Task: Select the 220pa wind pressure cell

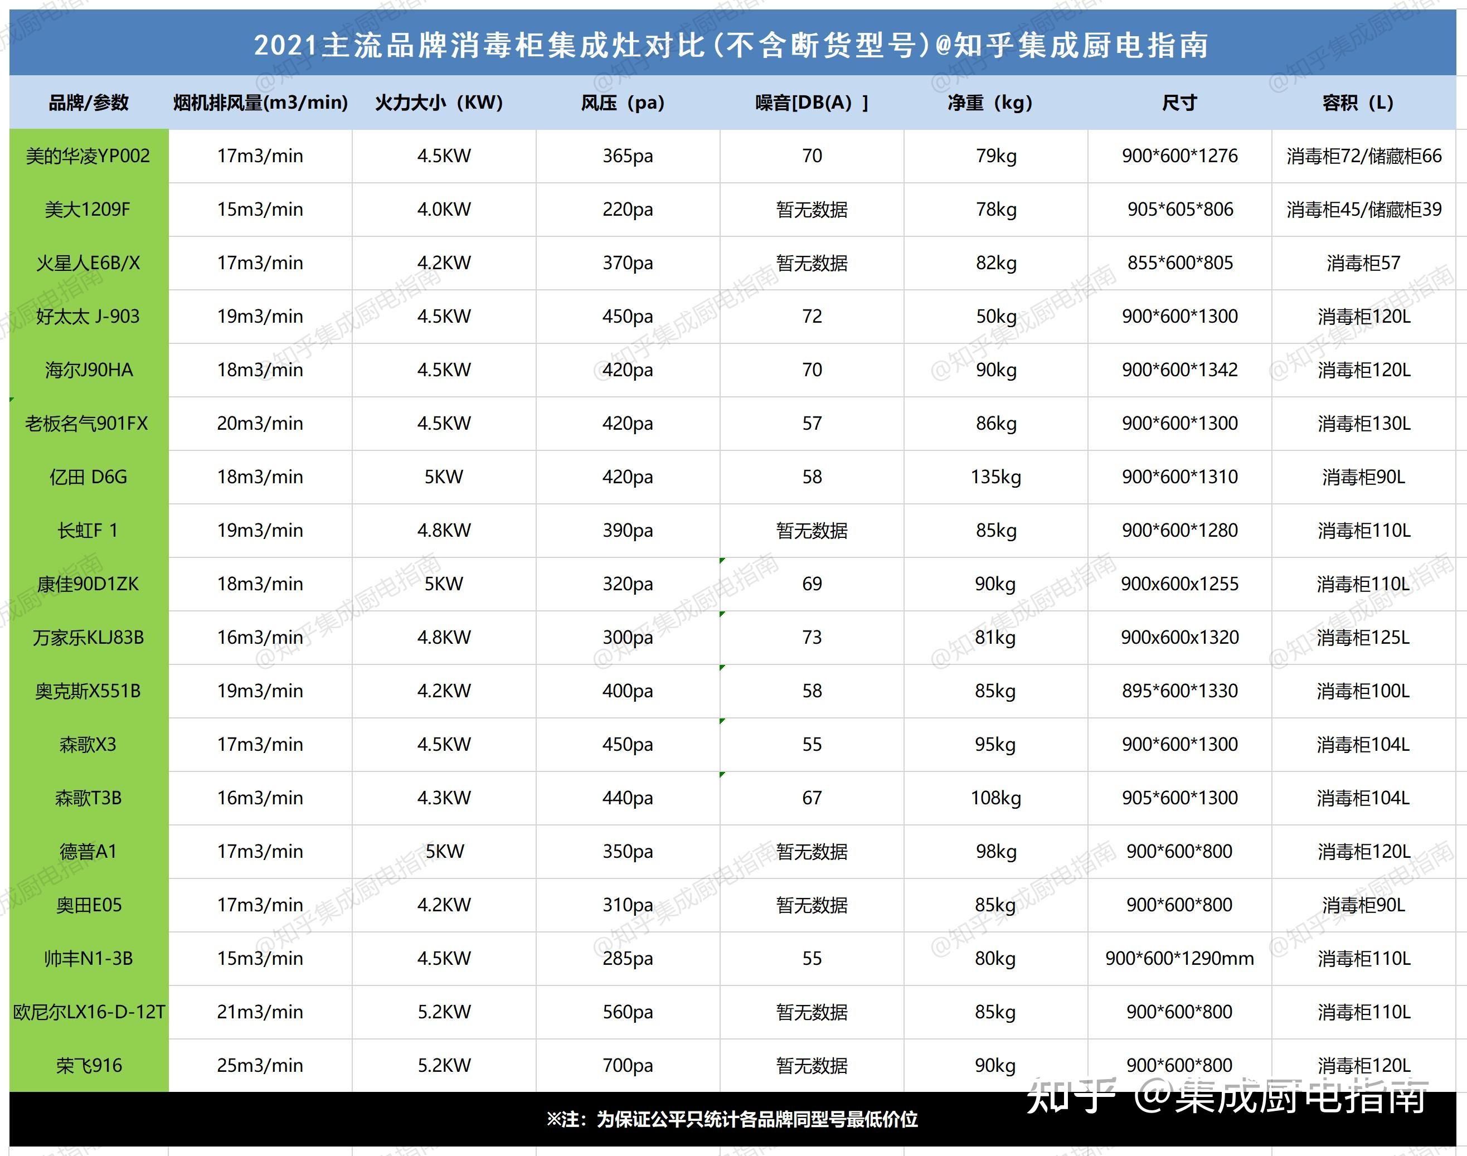Action: (x=628, y=209)
